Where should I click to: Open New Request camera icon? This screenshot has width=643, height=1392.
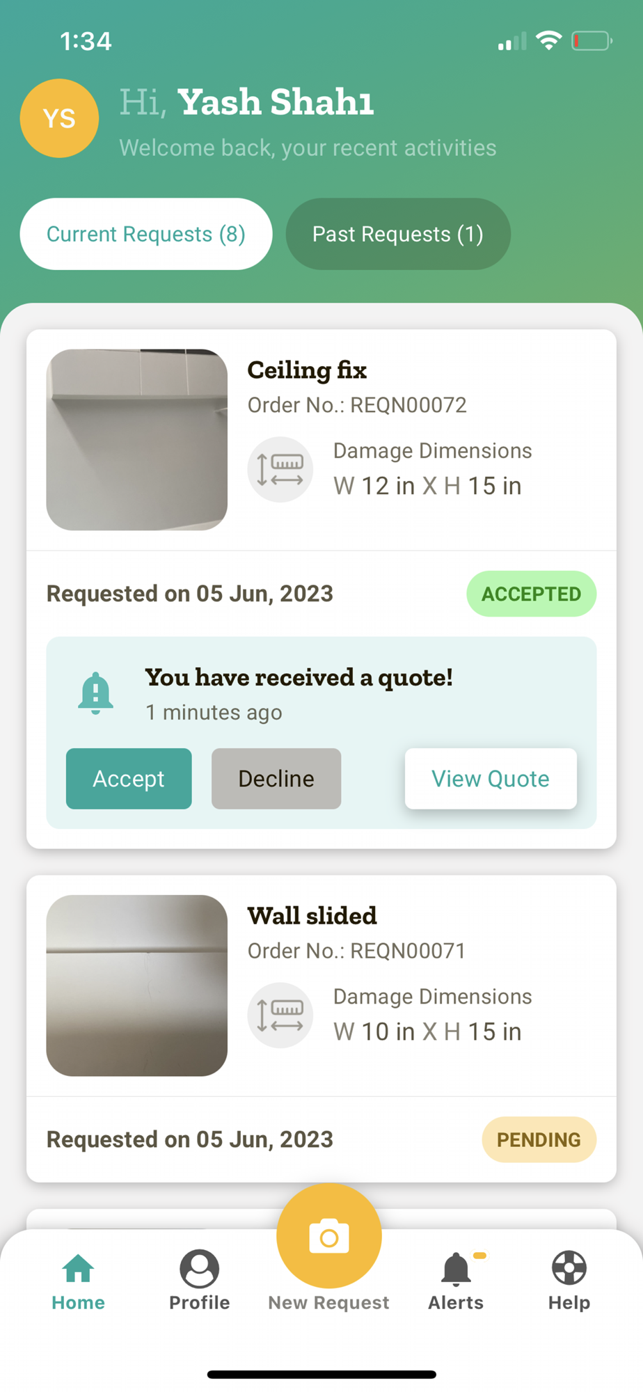tap(329, 1236)
